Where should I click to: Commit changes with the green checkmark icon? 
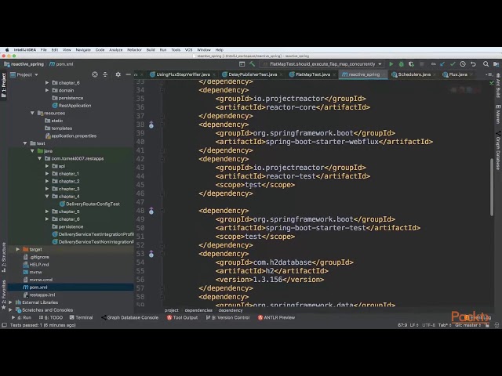(x=453, y=64)
